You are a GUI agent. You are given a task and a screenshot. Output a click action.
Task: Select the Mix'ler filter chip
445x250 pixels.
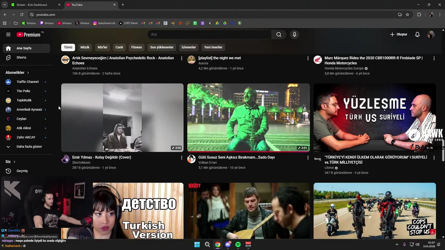pos(103,47)
